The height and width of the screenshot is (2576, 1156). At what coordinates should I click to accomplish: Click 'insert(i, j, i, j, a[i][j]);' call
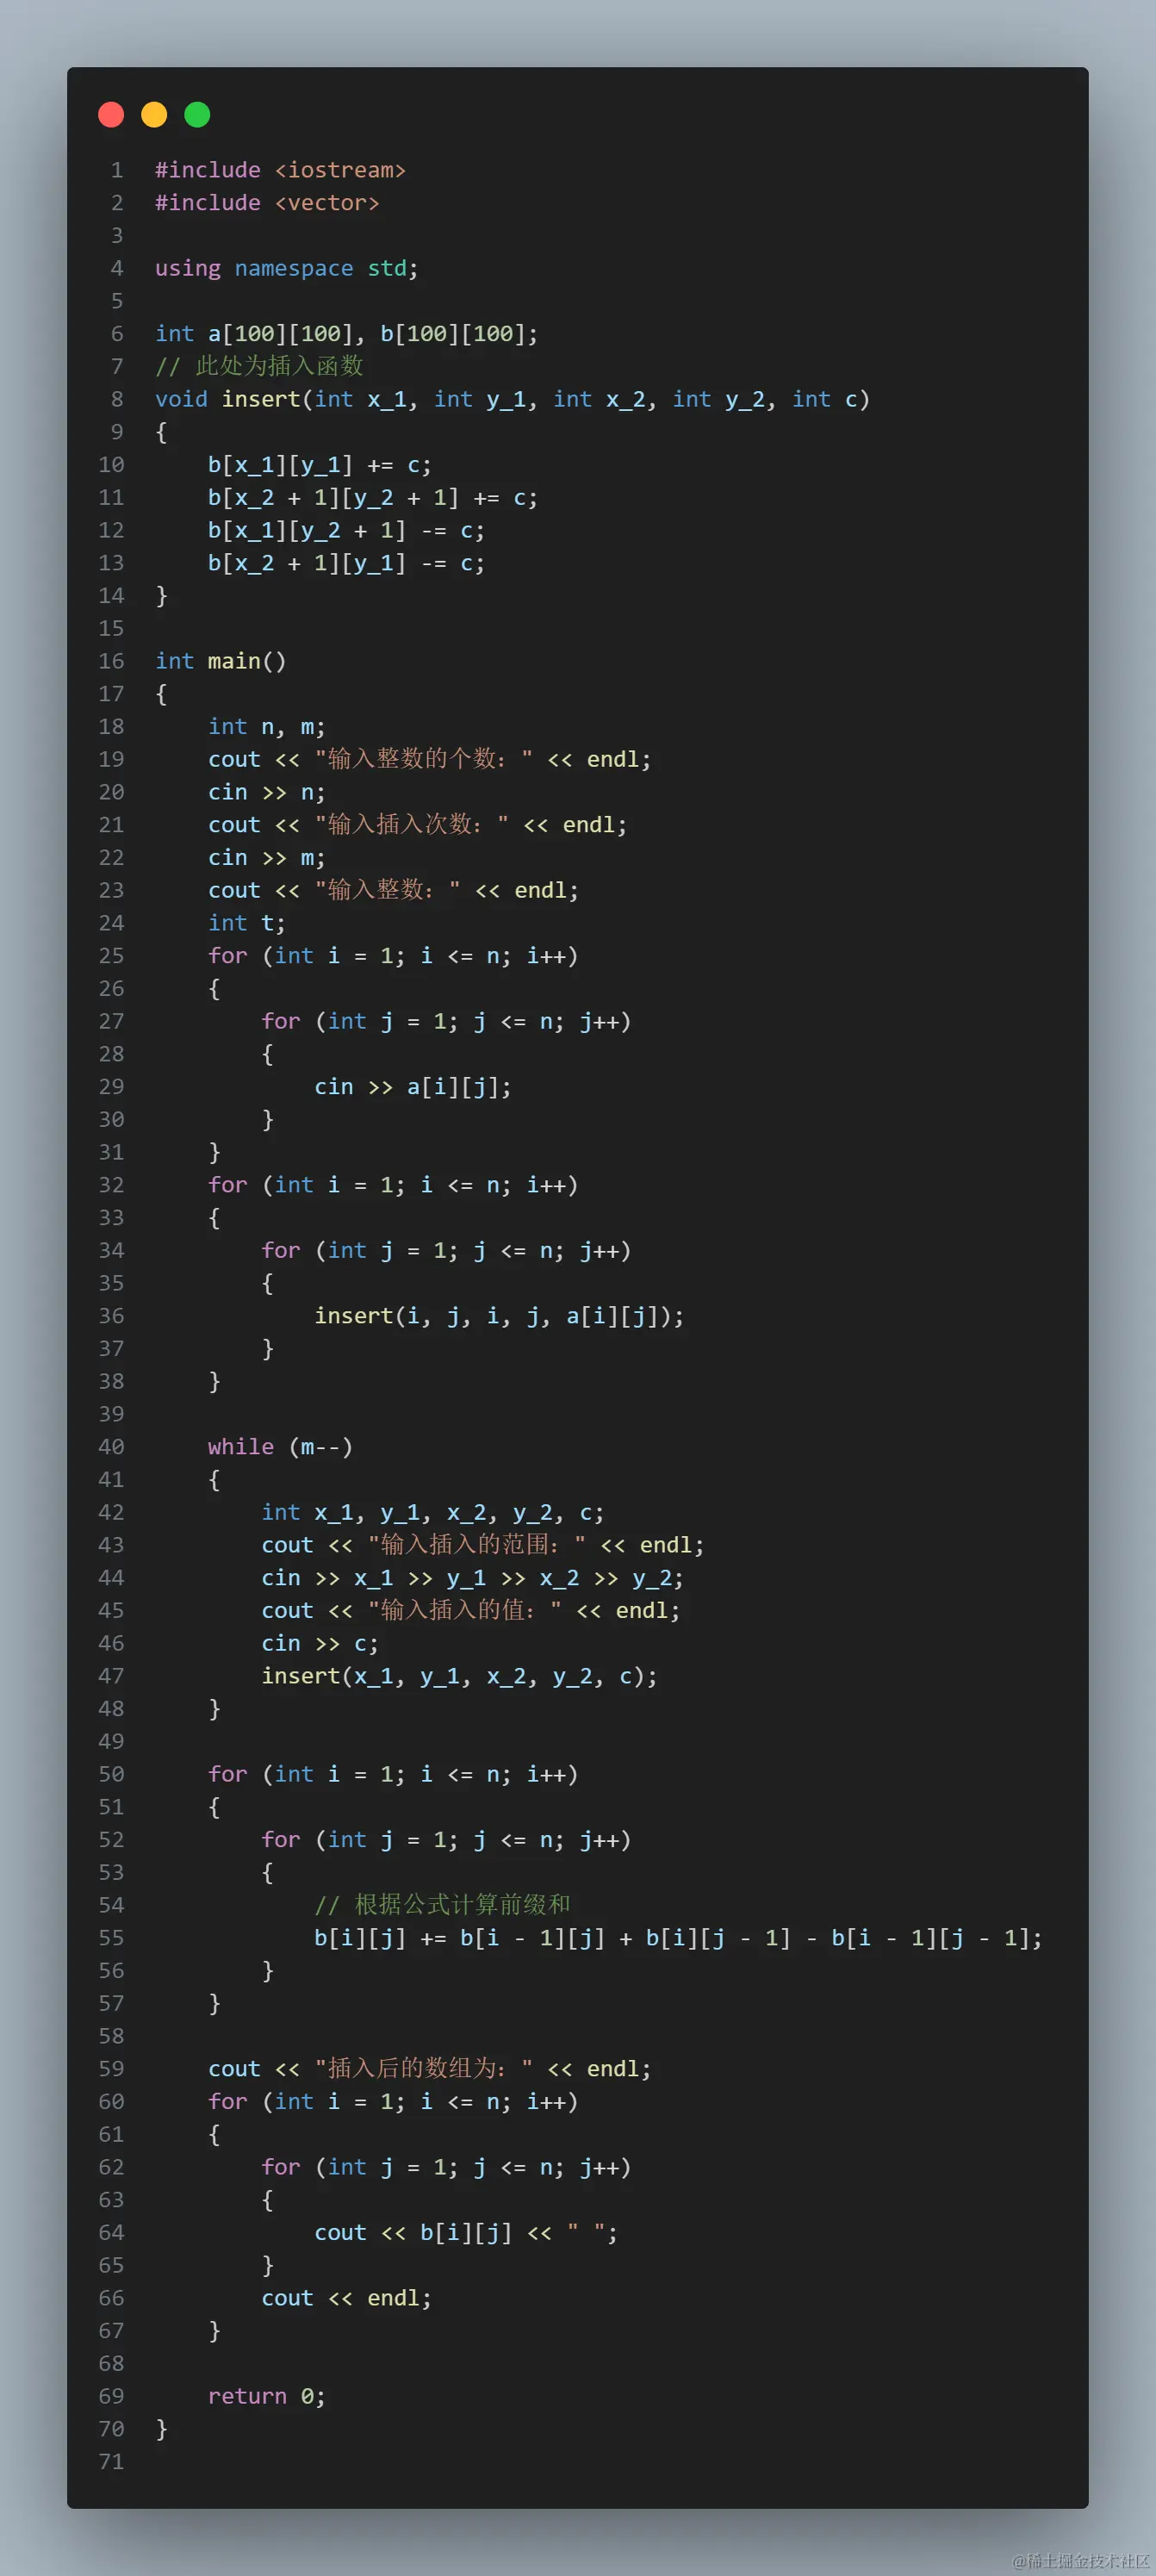[x=499, y=1316]
